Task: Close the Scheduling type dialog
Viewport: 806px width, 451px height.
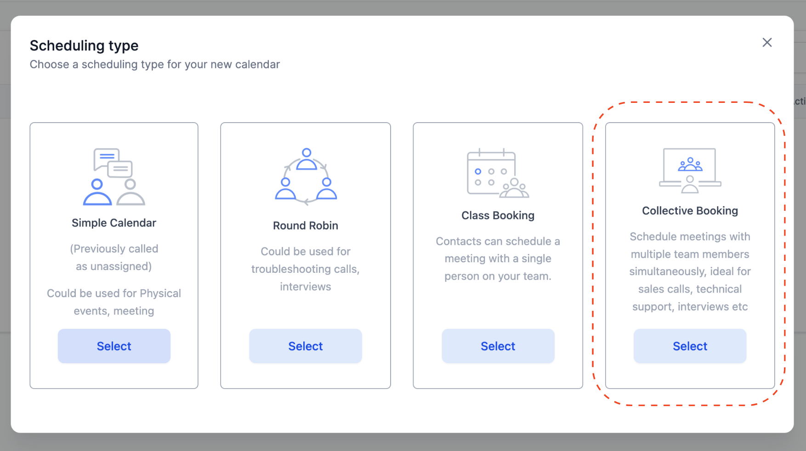Action: pyautogui.click(x=767, y=43)
